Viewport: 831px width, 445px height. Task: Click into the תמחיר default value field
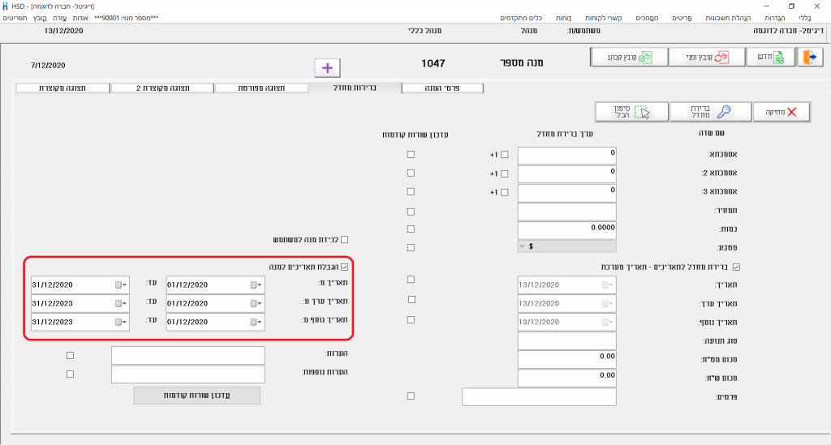pos(566,212)
